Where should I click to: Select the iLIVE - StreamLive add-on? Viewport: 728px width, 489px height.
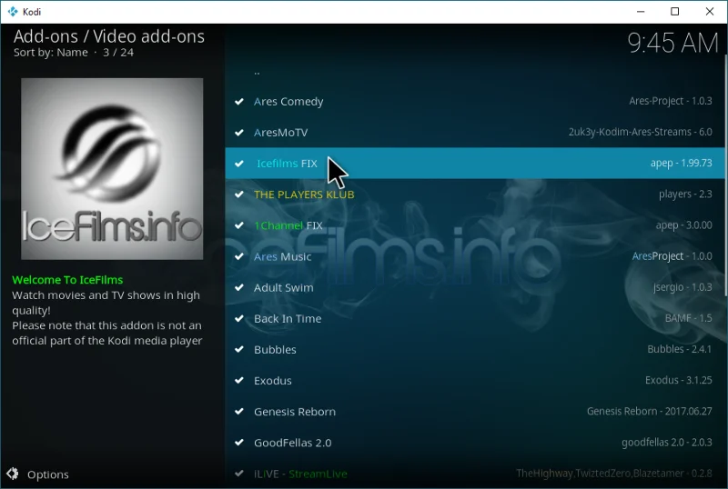tap(475, 474)
